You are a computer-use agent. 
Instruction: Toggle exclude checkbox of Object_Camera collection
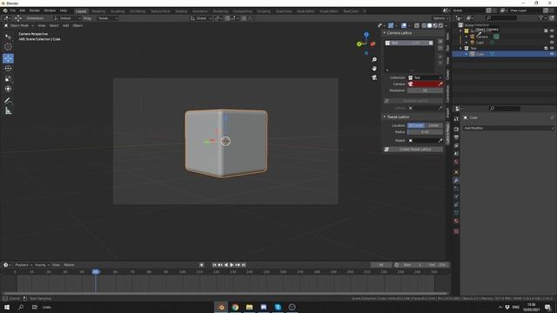[x=546, y=31]
